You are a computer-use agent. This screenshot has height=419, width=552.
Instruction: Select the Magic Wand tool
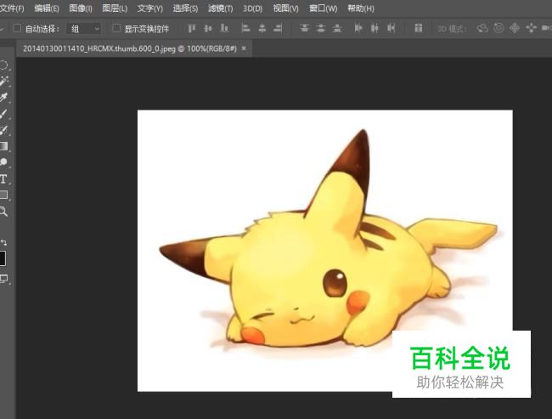pos(4,82)
